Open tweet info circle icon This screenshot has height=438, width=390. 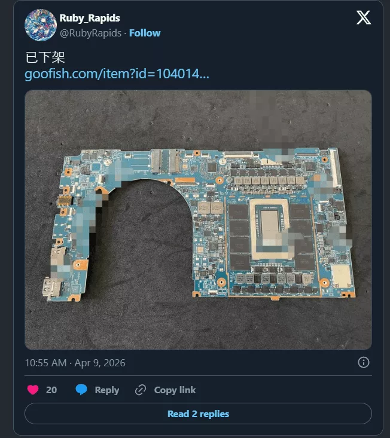364,363
